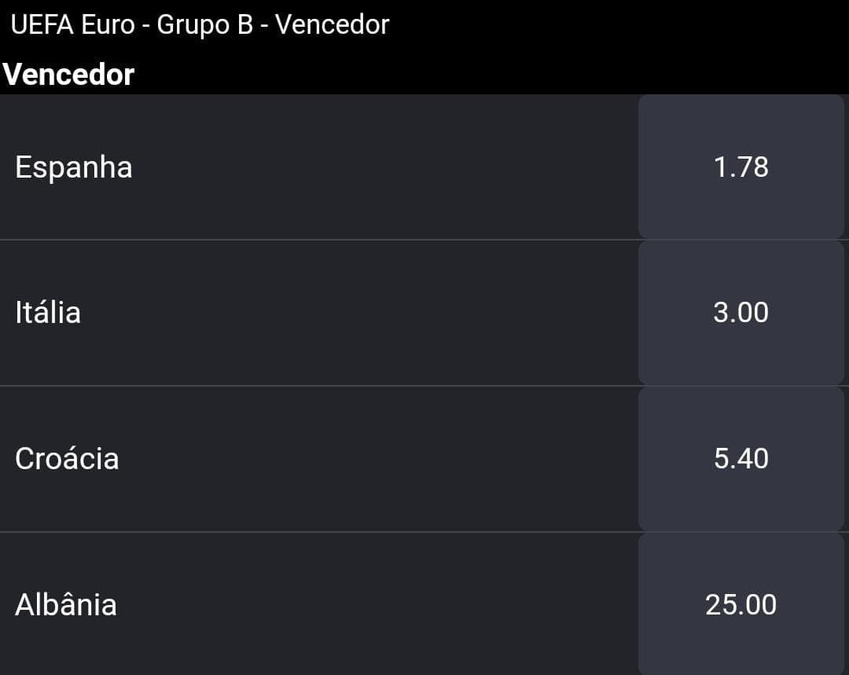
Task: Tap the odds box showing 25.00
Action: (741, 604)
